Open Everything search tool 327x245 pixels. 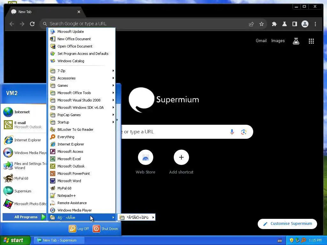tap(82, 137)
